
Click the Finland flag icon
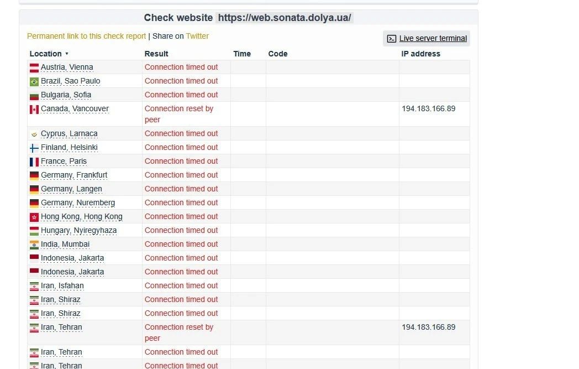34,148
